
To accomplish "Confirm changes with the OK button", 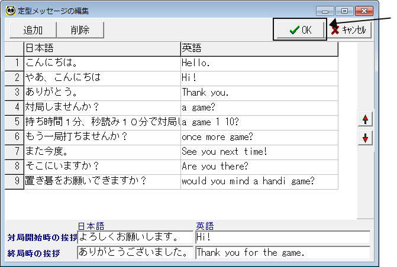I will (300, 30).
